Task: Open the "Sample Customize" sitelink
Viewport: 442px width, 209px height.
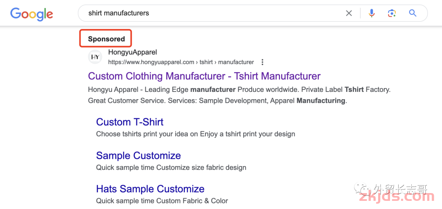Action: tap(138, 156)
